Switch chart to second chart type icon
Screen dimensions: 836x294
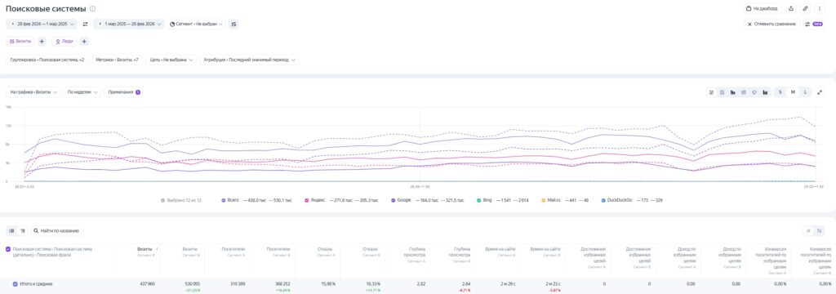[x=722, y=92]
